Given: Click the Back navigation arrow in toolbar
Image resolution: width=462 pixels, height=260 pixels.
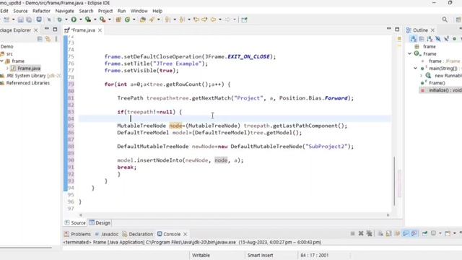Looking at the screenshot, I should pos(214,19).
